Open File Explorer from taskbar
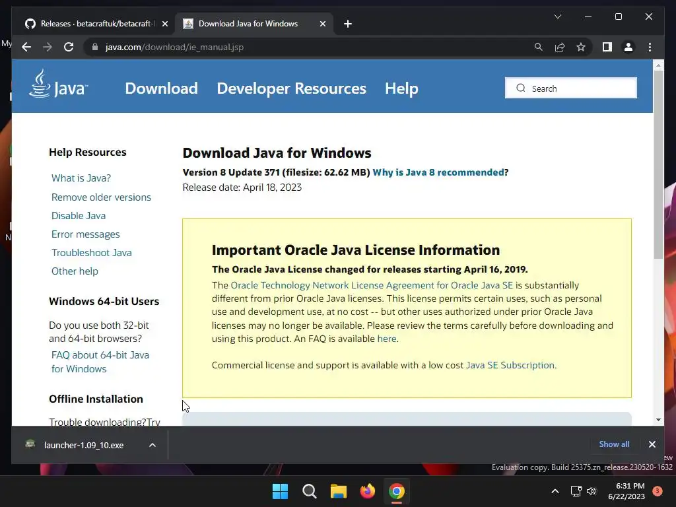This screenshot has height=507, width=676. (x=339, y=491)
